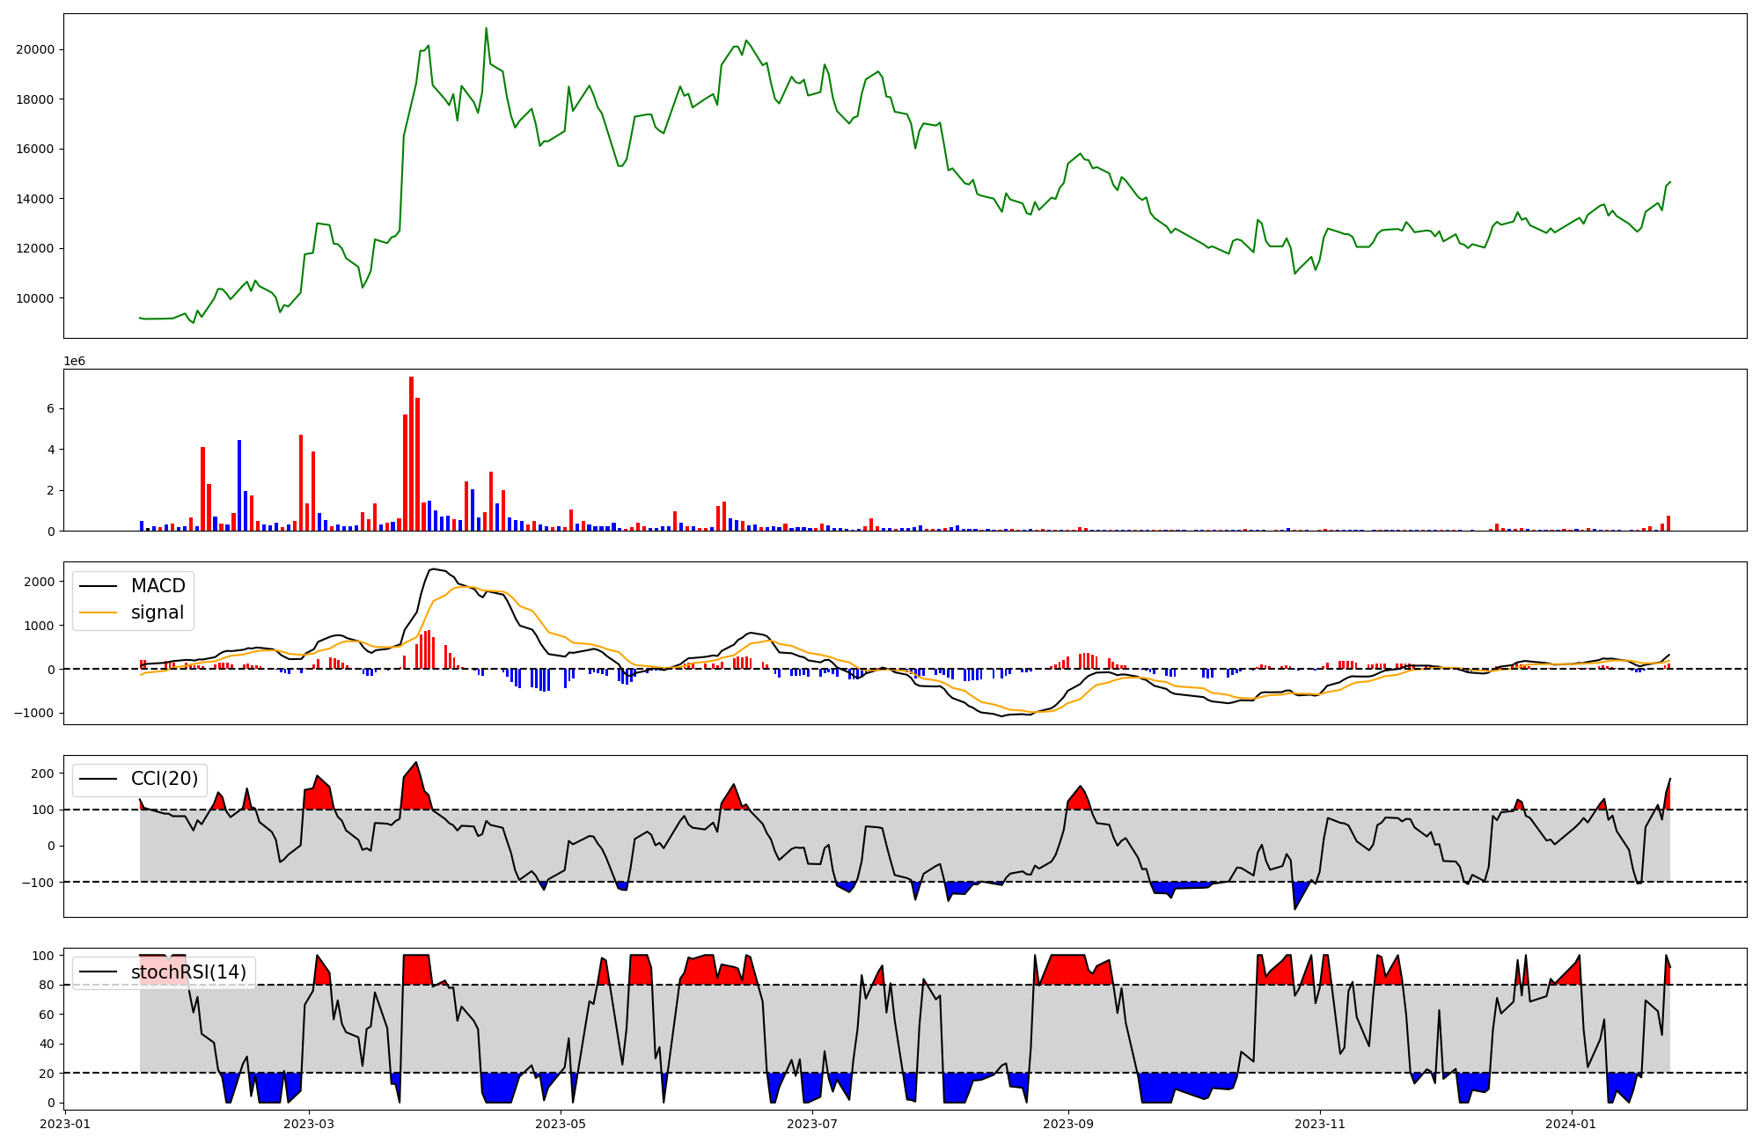Click the 20000 price axis tick label
This screenshot has width=1760, height=1144.
point(35,50)
